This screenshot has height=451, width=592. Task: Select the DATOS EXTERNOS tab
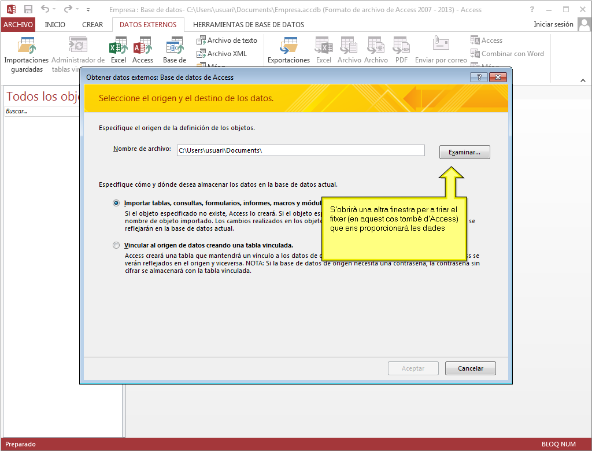[x=148, y=24]
